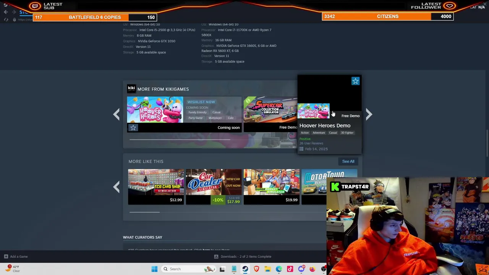This screenshot has height=275, width=489.
Task: Click the Kikigames developer logo icon
Action: point(131,89)
